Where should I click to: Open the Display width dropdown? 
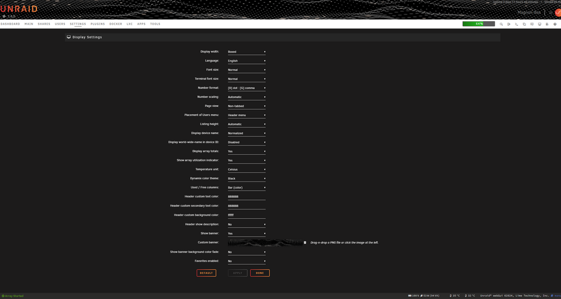[246, 52]
